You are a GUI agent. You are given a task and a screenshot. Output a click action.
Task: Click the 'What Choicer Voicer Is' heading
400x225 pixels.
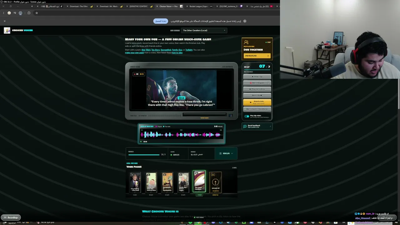click(x=160, y=212)
